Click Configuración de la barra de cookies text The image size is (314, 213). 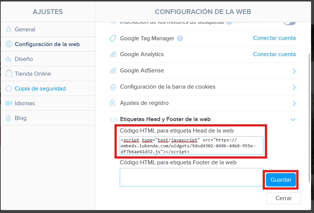pos(168,87)
